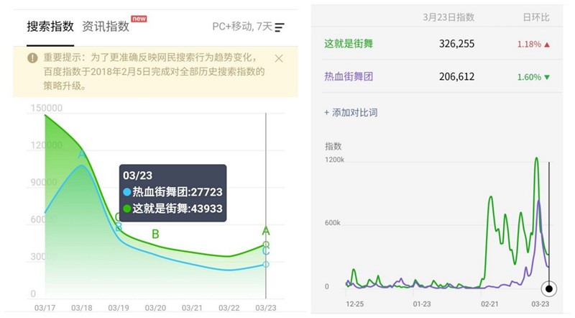This screenshot has width=575, height=318.
Task: Open the PC+移动, 7天 filter menu
Action: 248,27
